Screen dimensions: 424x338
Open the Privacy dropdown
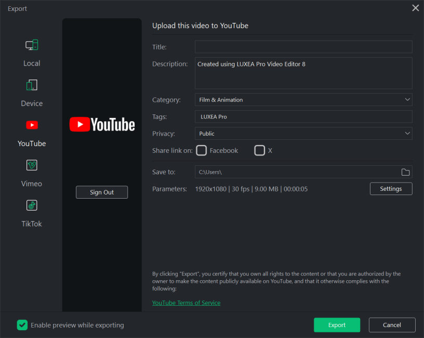click(303, 134)
